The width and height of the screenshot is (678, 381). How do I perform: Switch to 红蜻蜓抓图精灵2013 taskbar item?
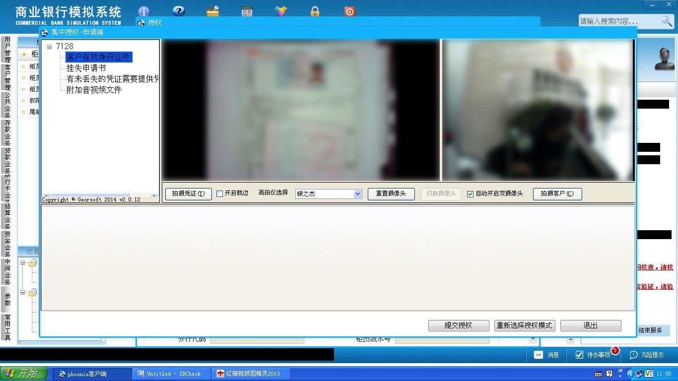[x=251, y=374]
